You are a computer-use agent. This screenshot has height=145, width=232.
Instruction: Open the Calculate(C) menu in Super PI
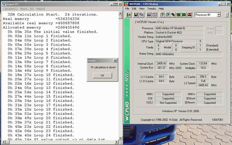[10, 9]
